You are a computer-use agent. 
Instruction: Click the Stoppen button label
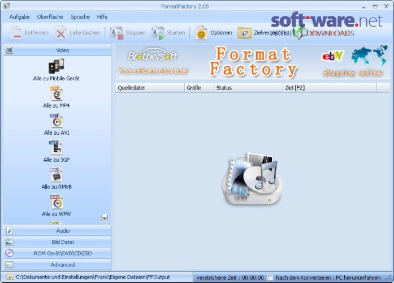[x=136, y=33]
